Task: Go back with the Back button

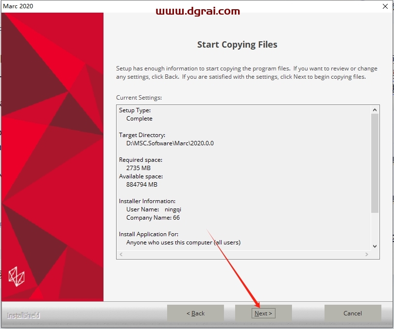Action: pos(195,313)
